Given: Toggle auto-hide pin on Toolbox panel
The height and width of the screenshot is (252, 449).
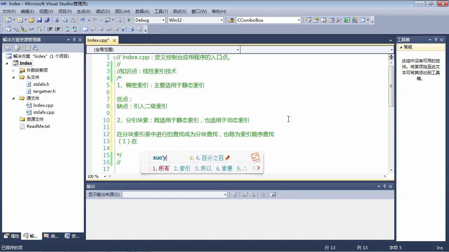Looking at the screenshot, I should 436,40.
